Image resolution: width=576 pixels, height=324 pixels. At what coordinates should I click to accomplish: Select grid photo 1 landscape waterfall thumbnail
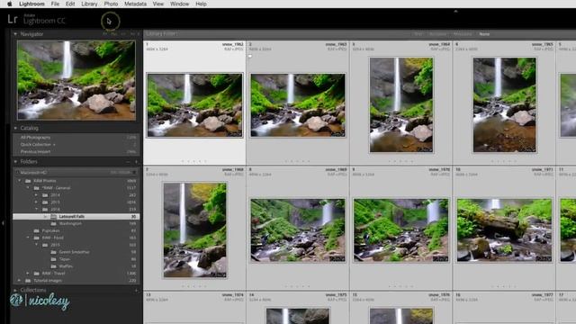tap(194, 105)
